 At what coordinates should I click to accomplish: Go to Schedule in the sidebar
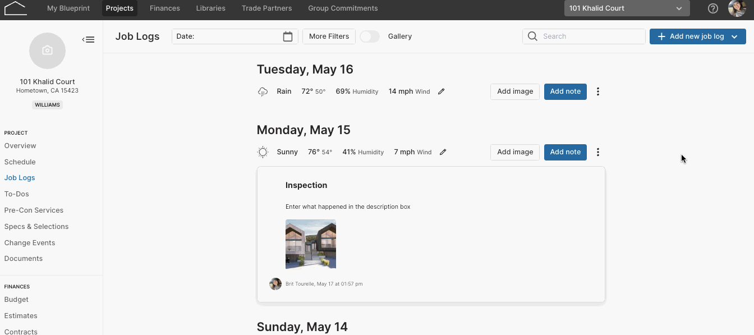pos(20,162)
